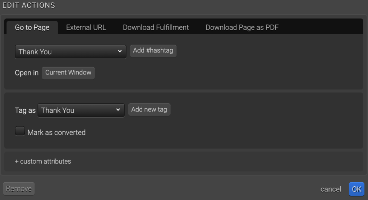
Task: Switch to the Go to Page tab
Action: tap(32, 28)
